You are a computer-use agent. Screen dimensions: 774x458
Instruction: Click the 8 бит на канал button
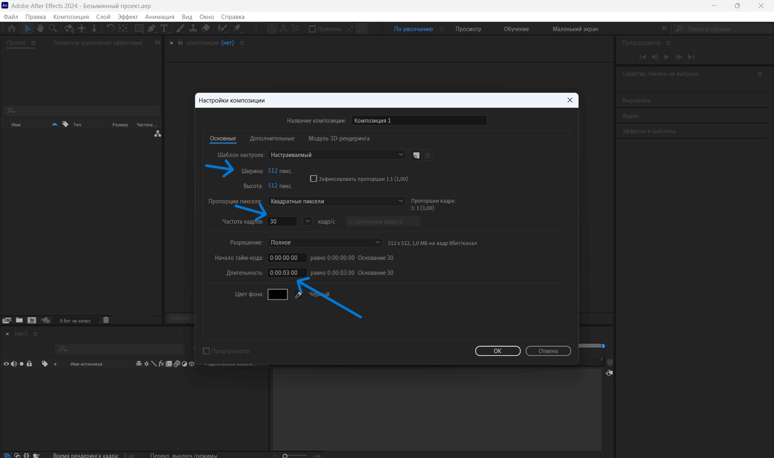(x=75, y=321)
